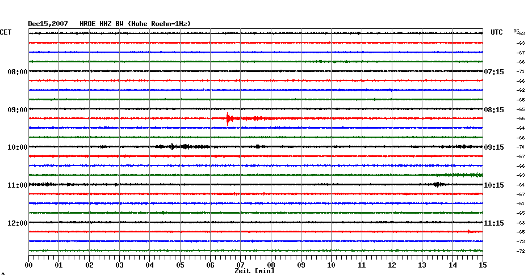Click minute tick label 10 on time axis

tap(332, 265)
